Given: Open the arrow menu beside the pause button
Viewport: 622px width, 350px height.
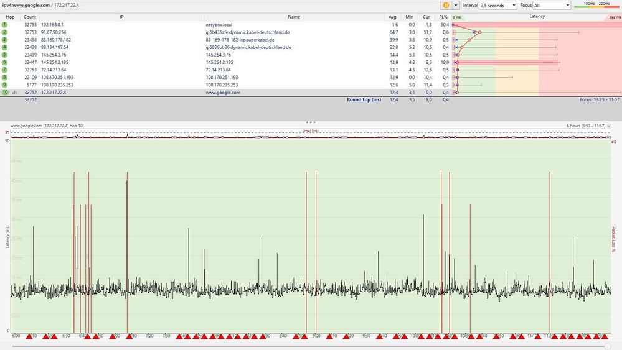Looking at the screenshot, I should (x=456, y=5).
